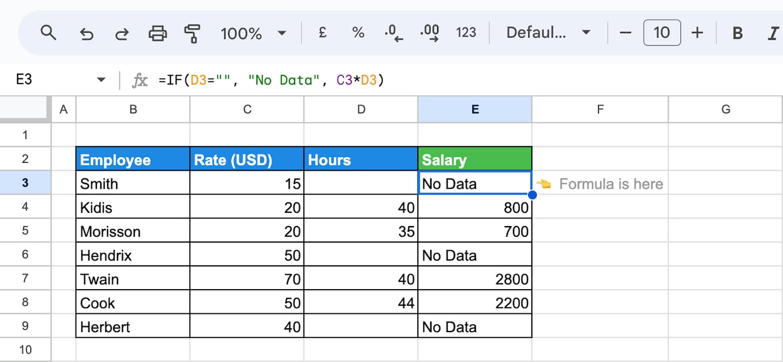Print the spreadsheet
This screenshot has width=783, height=362.
[158, 33]
